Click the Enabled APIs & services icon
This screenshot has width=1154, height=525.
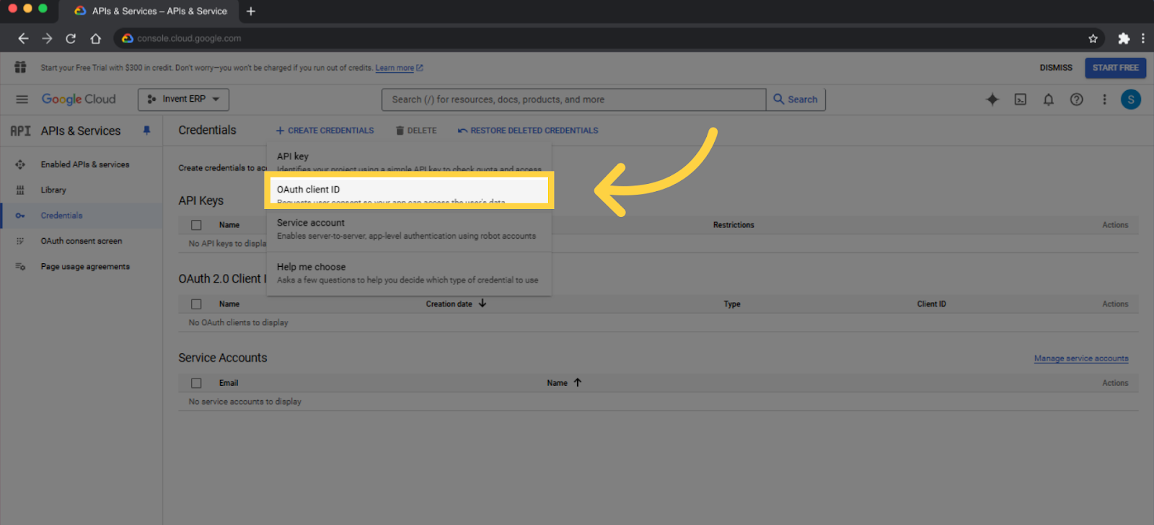pos(20,164)
